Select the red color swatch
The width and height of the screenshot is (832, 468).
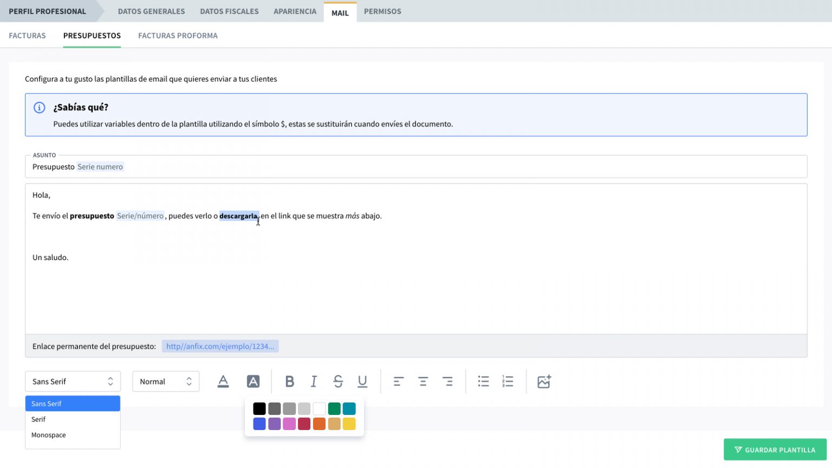(x=304, y=424)
